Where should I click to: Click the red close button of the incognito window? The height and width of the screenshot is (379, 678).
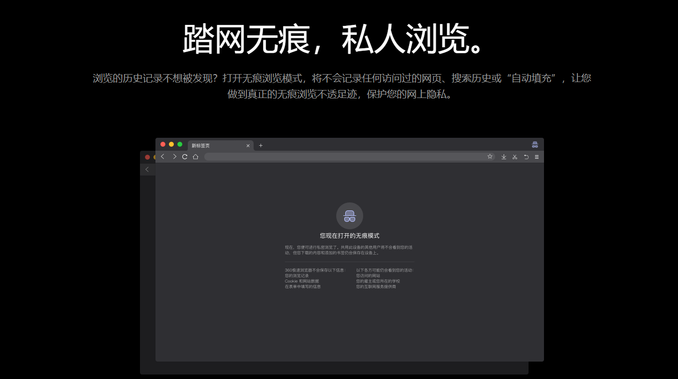coord(163,144)
